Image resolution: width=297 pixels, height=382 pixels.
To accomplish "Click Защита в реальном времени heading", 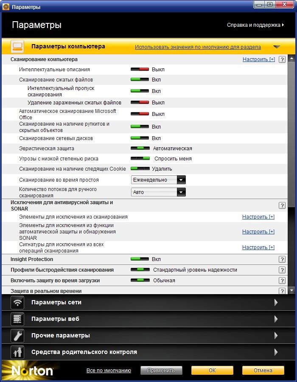I will coord(46,291).
